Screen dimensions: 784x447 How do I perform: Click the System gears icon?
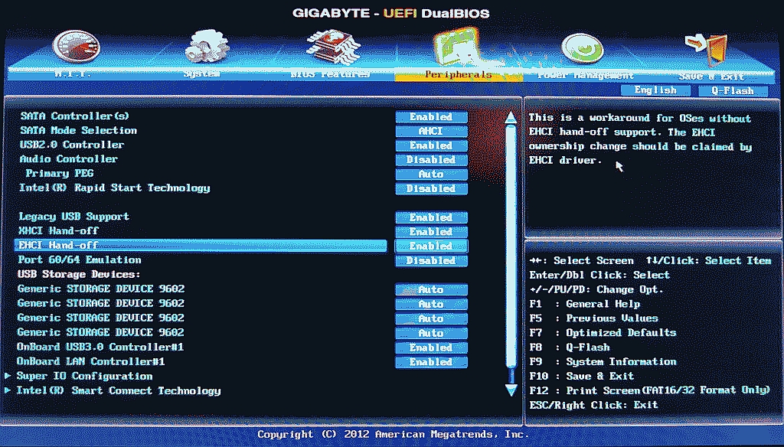(x=207, y=47)
